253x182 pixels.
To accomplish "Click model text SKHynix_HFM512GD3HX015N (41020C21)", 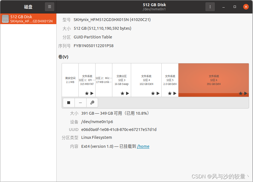I will tap(112, 20).
